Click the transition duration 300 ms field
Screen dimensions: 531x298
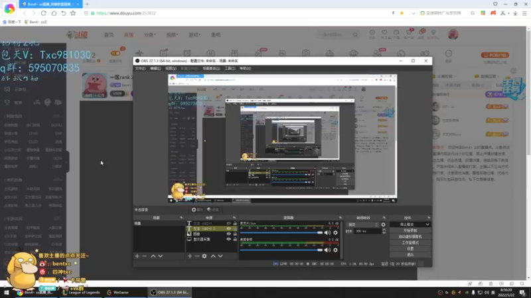(x=368, y=231)
